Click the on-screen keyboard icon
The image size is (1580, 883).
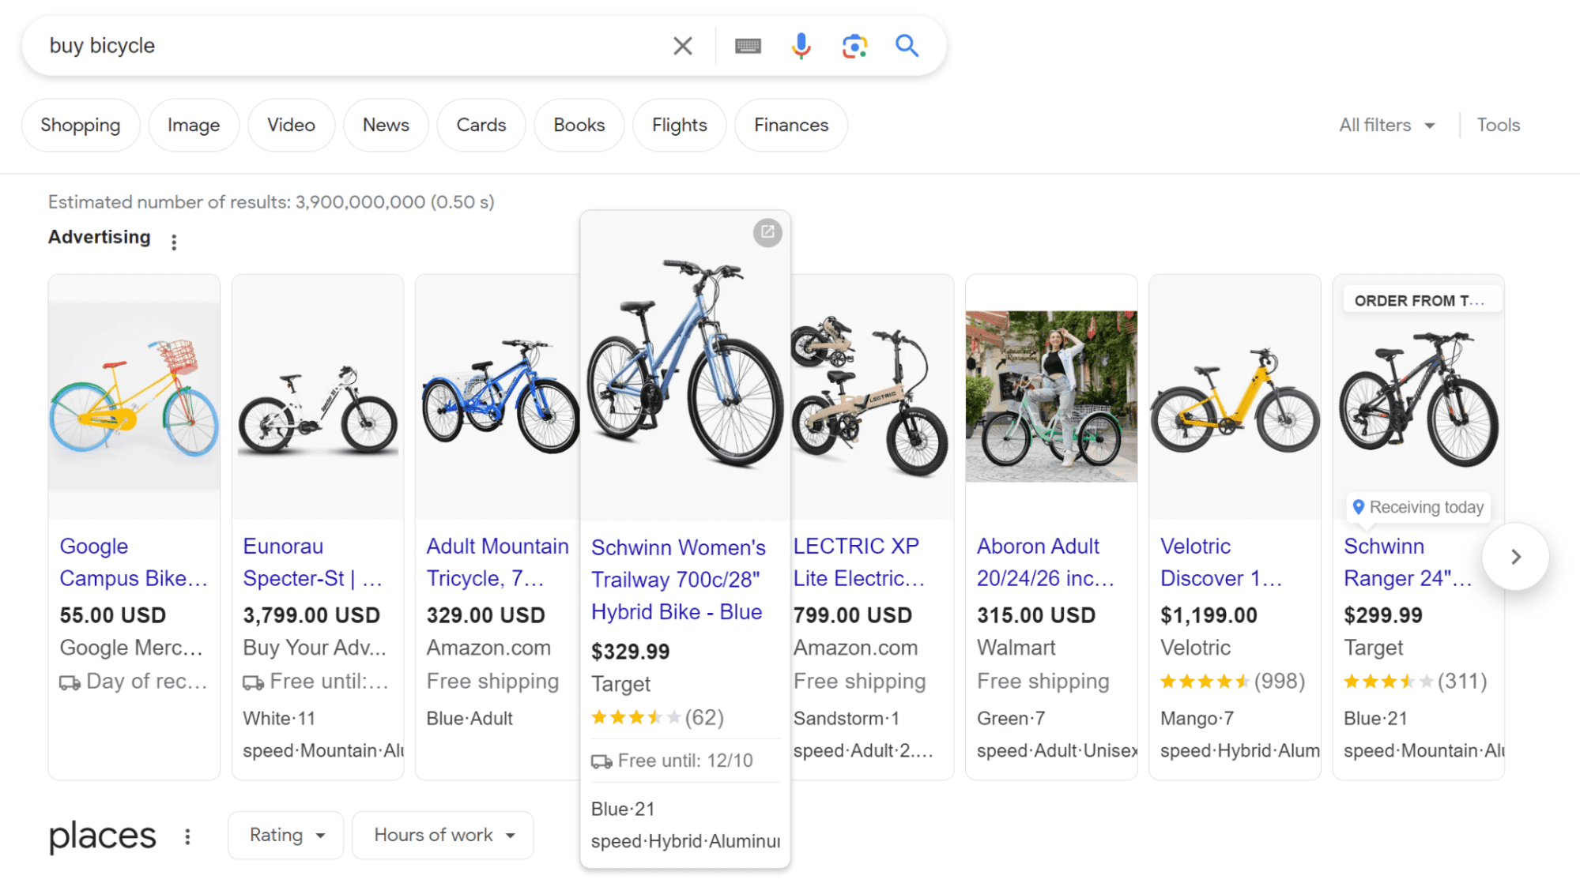[748, 45]
